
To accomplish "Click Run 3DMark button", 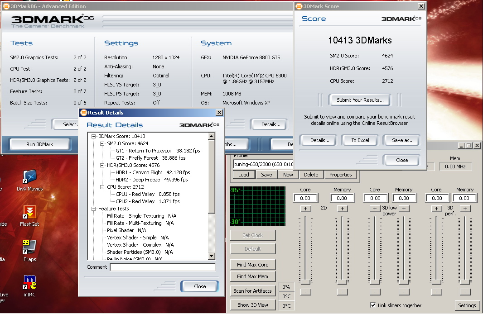I will click(x=40, y=144).
